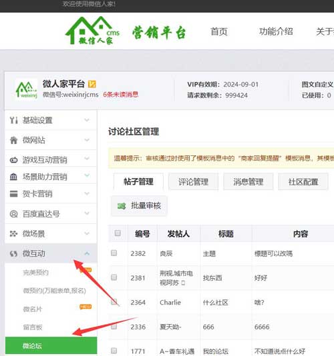This screenshot has height=356, width=334.
Task: Click the 发帖人 column header
Action: 178,233
